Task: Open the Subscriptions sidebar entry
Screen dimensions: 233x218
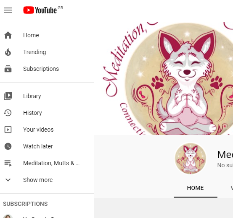Action: (47, 69)
